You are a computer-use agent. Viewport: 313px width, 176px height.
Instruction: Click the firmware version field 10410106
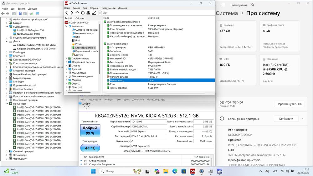click(149, 122)
